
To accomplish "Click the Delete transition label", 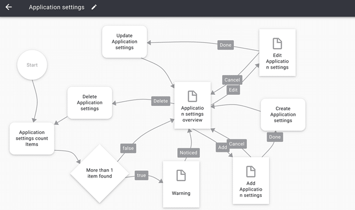I will (x=161, y=101).
